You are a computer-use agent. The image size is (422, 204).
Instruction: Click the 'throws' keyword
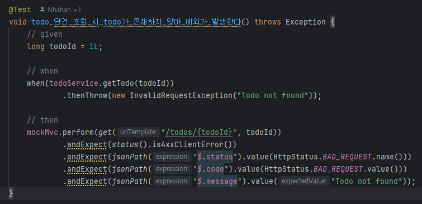pos(268,22)
